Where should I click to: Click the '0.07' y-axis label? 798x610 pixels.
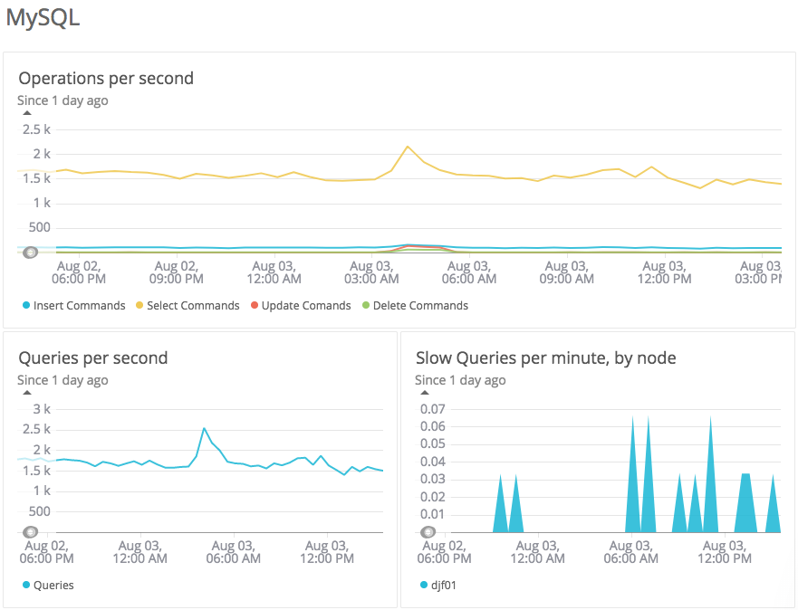(x=433, y=409)
